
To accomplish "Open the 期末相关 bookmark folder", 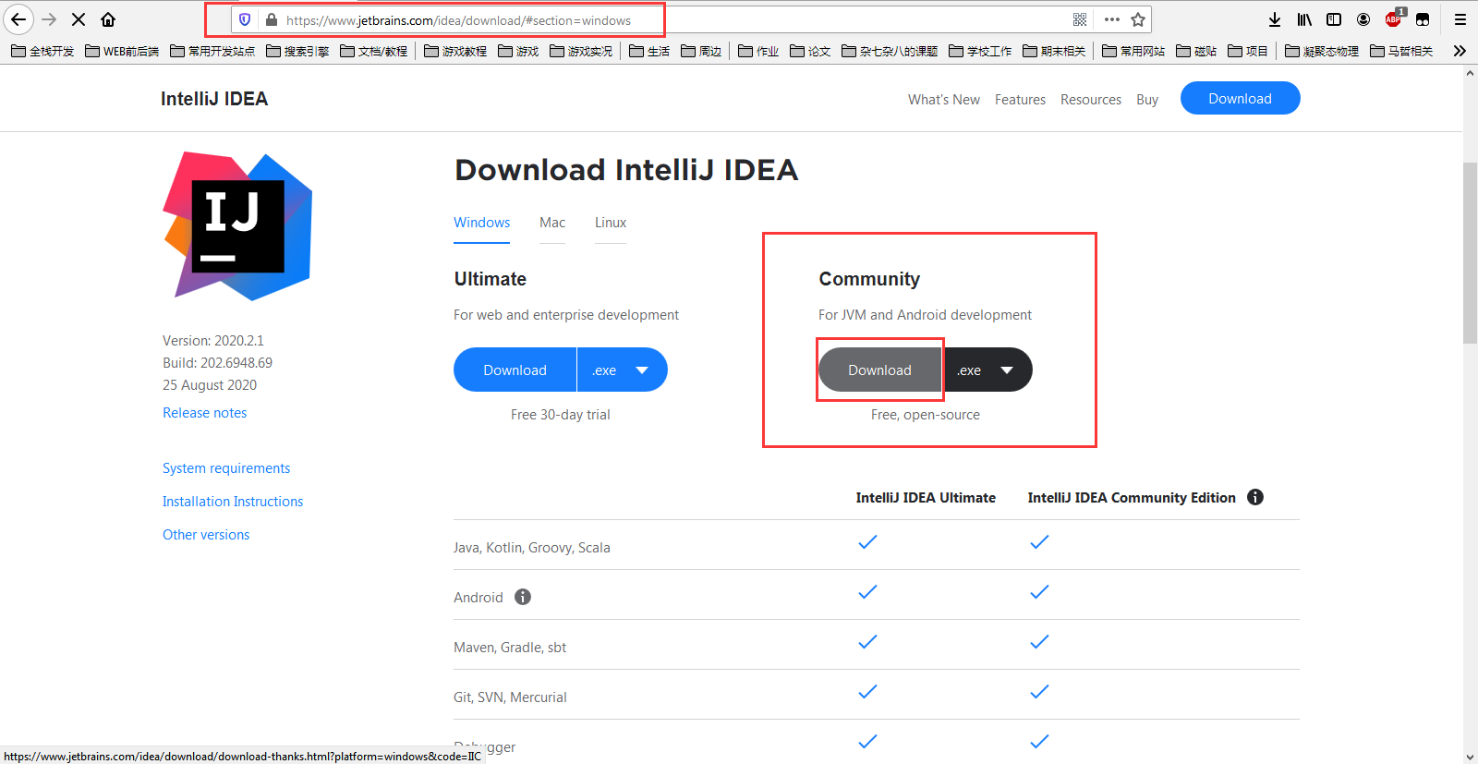I will point(1054,51).
